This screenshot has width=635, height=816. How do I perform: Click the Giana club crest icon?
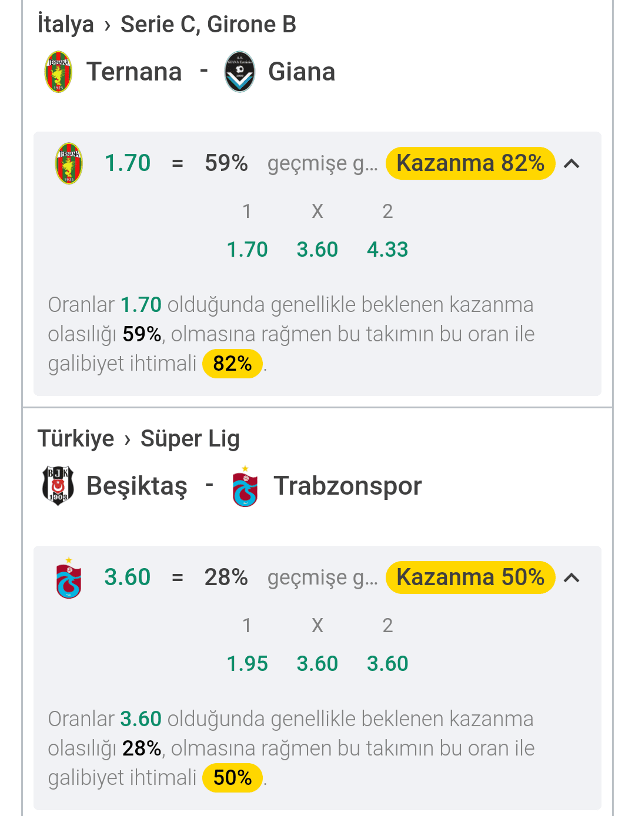tap(240, 72)
